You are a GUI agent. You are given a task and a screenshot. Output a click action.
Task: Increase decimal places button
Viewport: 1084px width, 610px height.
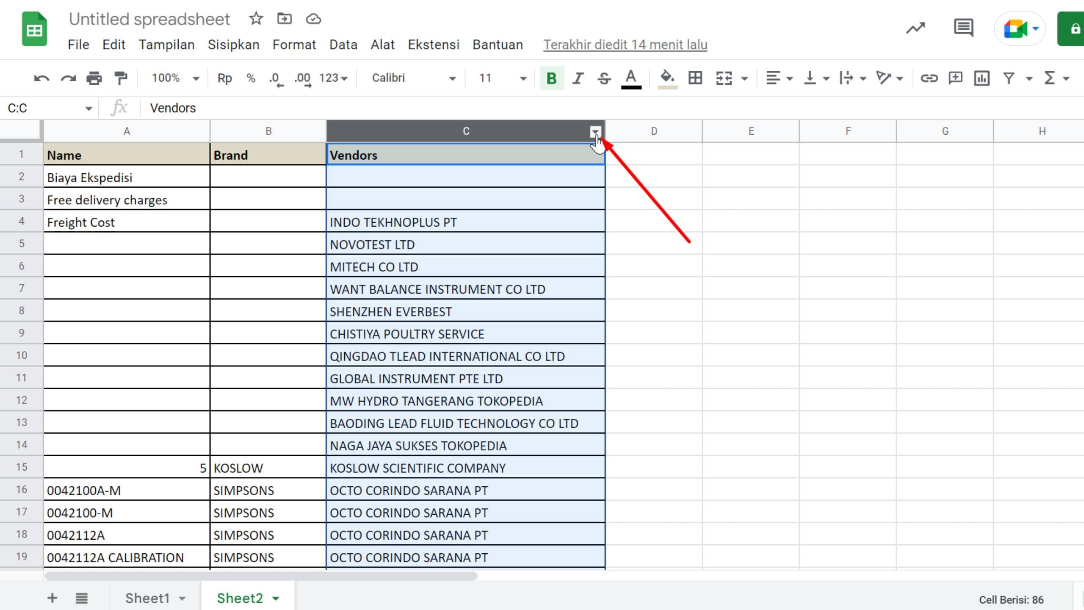tap(303, 79)
